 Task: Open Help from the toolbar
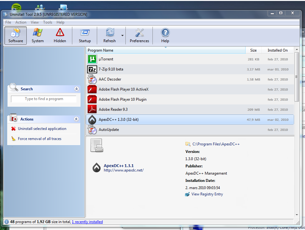pos(165,36)
